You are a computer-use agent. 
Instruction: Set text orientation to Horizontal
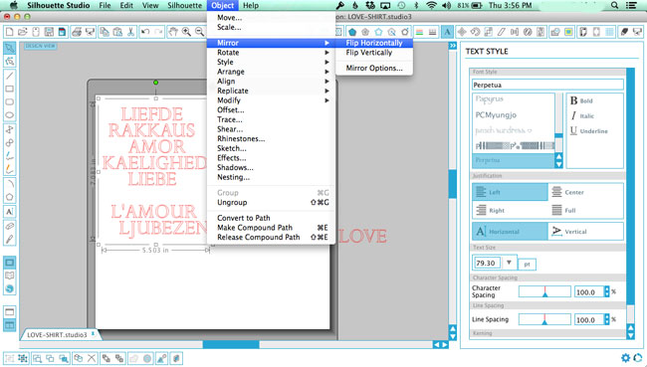510,232
